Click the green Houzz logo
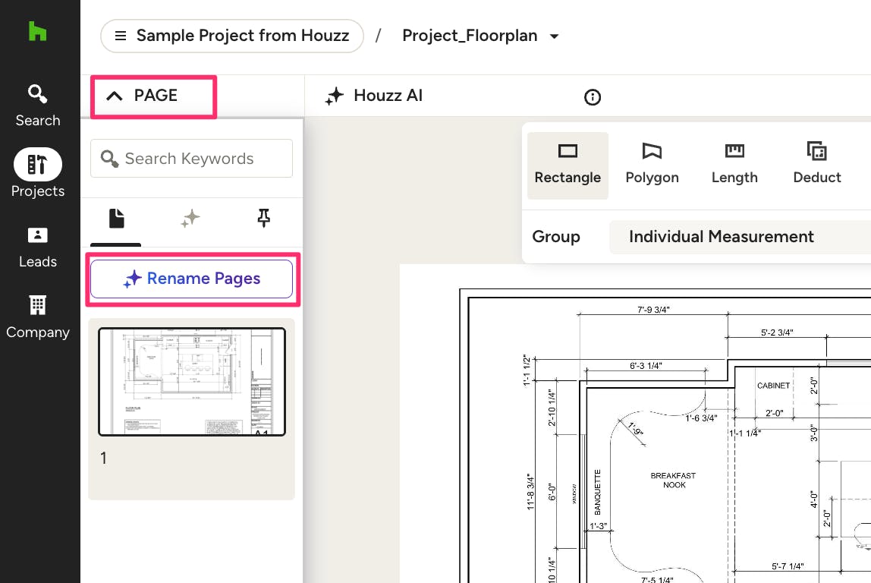 coord(37,31)
